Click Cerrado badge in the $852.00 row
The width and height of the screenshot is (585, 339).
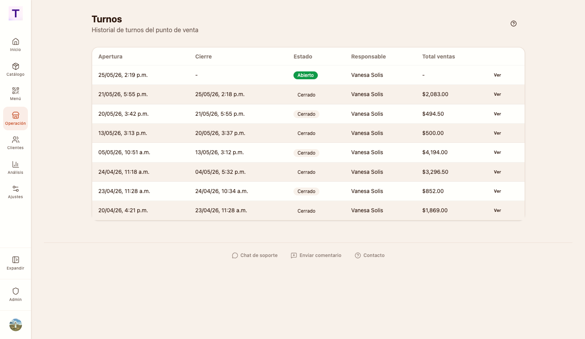coord(306,191)
